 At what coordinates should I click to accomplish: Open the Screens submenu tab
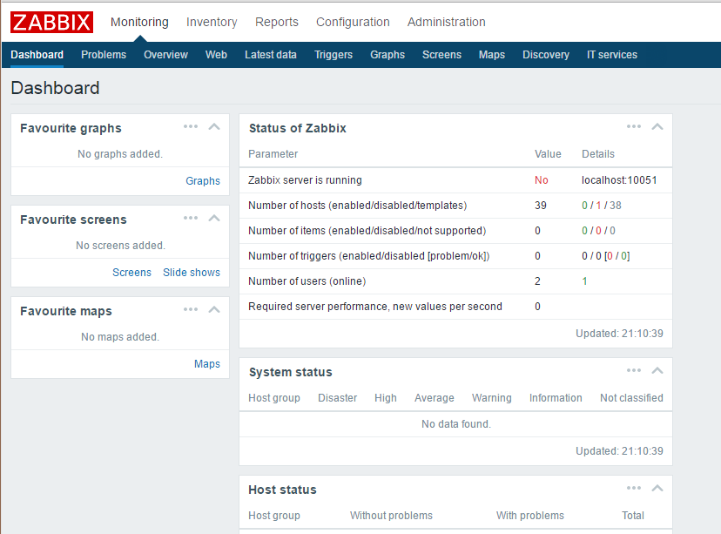coord(441,55)
